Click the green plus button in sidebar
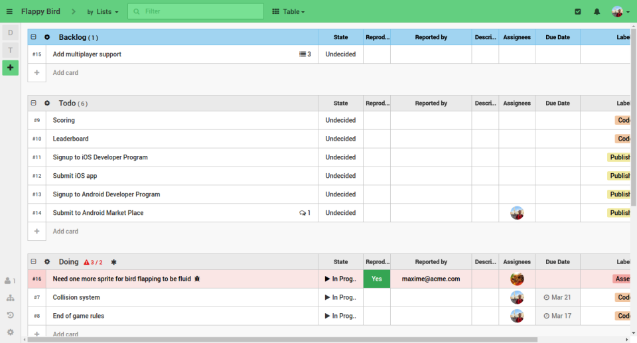This screenshot has height=343, width=637. tap(10, 68)
